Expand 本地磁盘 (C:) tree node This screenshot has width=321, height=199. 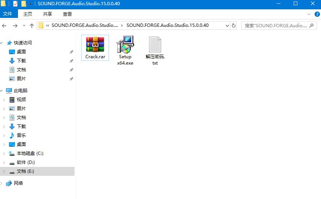coord(4,153)
